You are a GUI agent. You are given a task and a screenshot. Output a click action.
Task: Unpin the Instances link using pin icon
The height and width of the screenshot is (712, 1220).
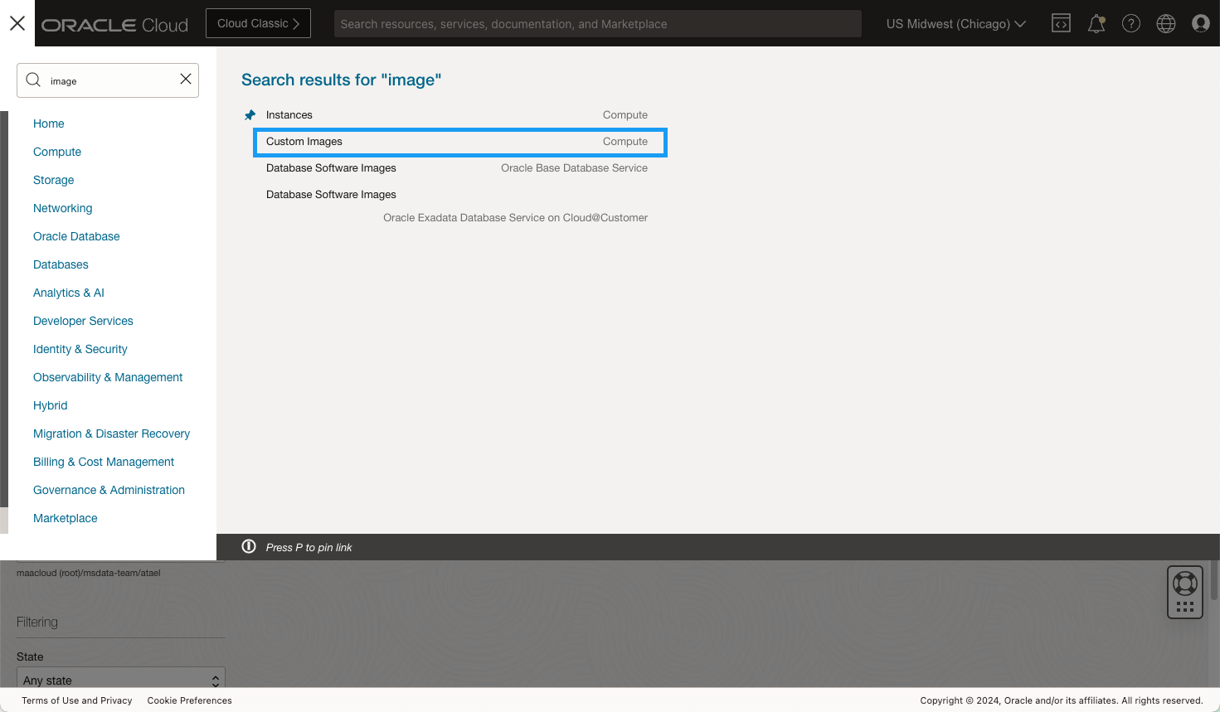coord(250,115)
